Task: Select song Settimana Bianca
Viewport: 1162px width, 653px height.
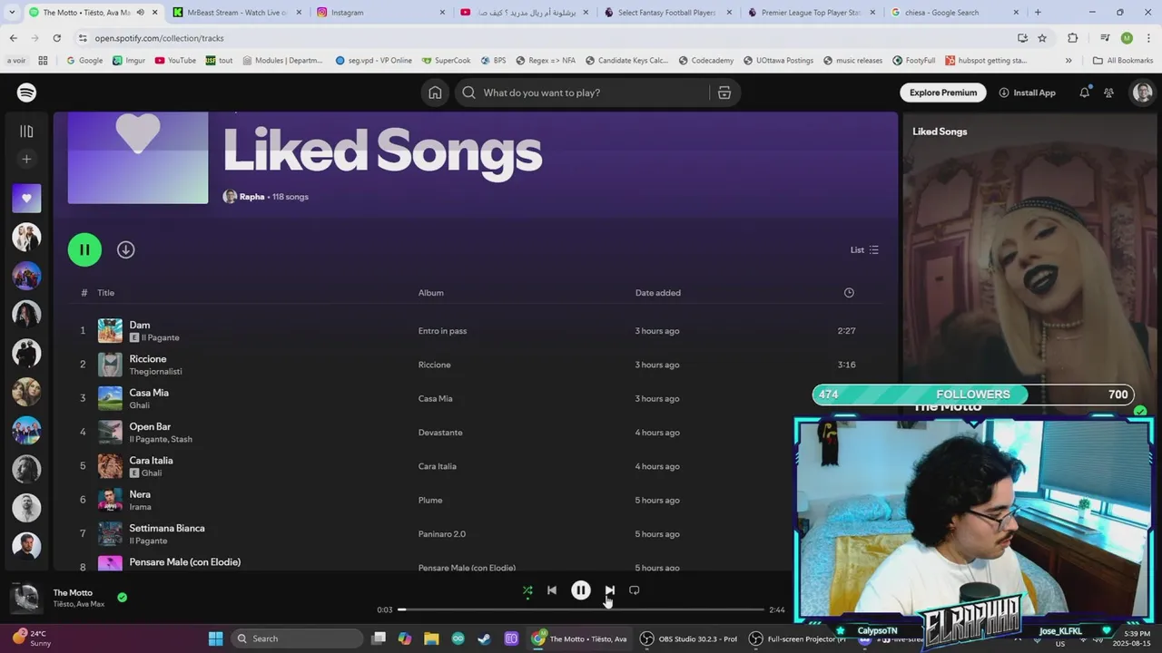Action: click(167, 528)
